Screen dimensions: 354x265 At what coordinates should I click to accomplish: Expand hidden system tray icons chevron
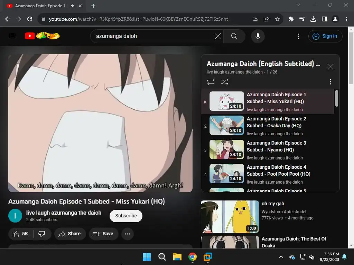pos(281,257)
